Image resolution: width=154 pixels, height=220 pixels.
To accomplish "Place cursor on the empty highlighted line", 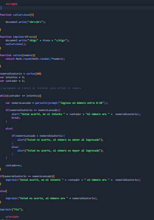I will click(x=77, y=8).
